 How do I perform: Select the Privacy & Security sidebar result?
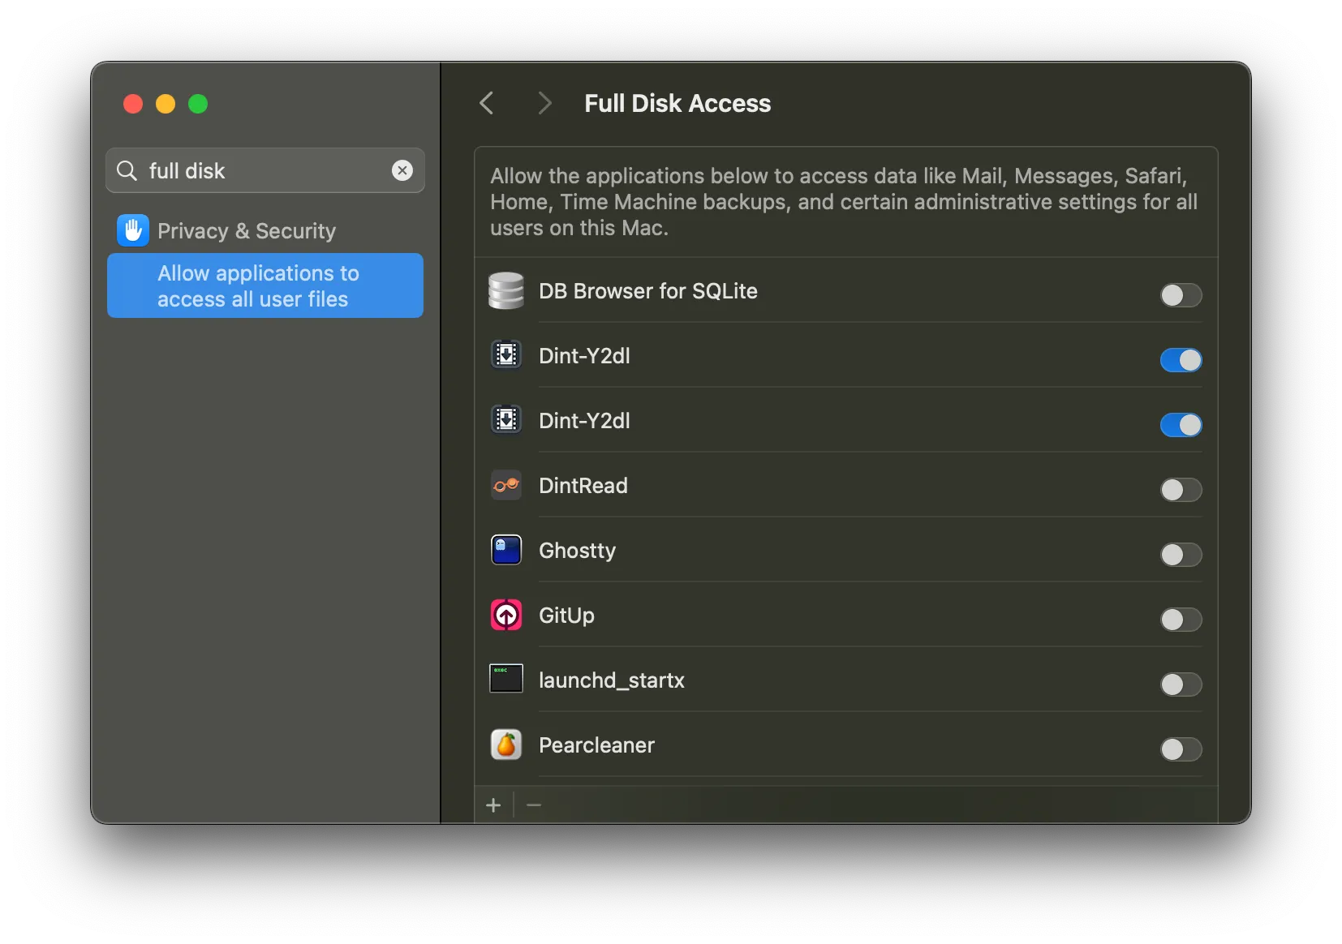click(245, 230)
